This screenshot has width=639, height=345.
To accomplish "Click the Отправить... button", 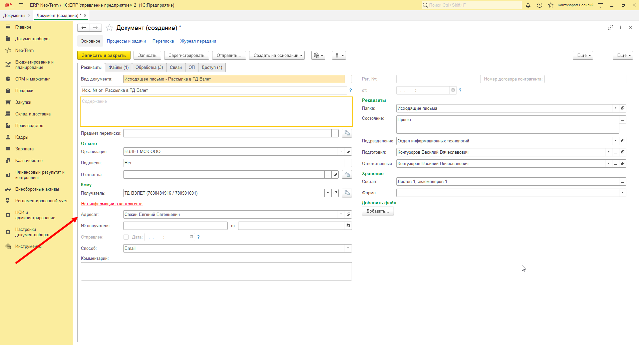I will pyautogui.click(x=229, y=55).
